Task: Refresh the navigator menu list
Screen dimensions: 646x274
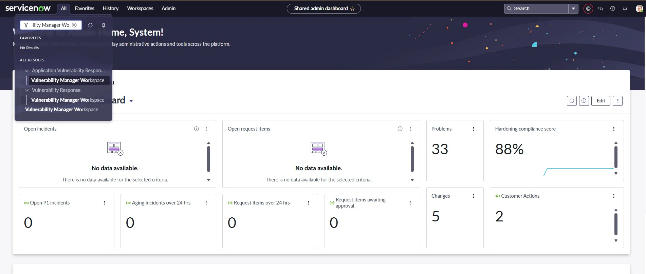Action: coord(90,25)
